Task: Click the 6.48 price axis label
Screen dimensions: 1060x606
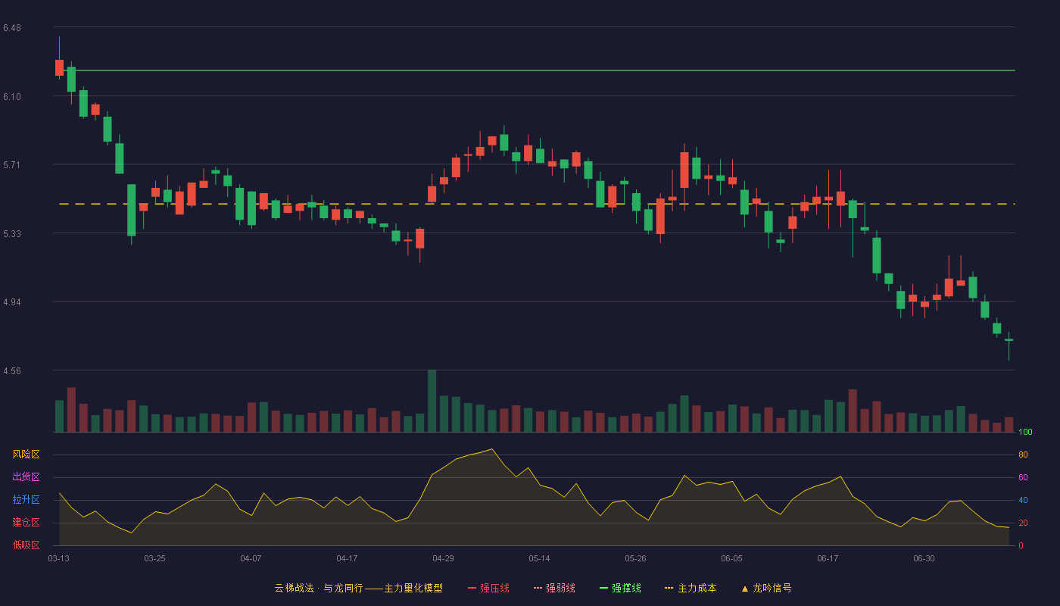Action: (x=12, y=28)
